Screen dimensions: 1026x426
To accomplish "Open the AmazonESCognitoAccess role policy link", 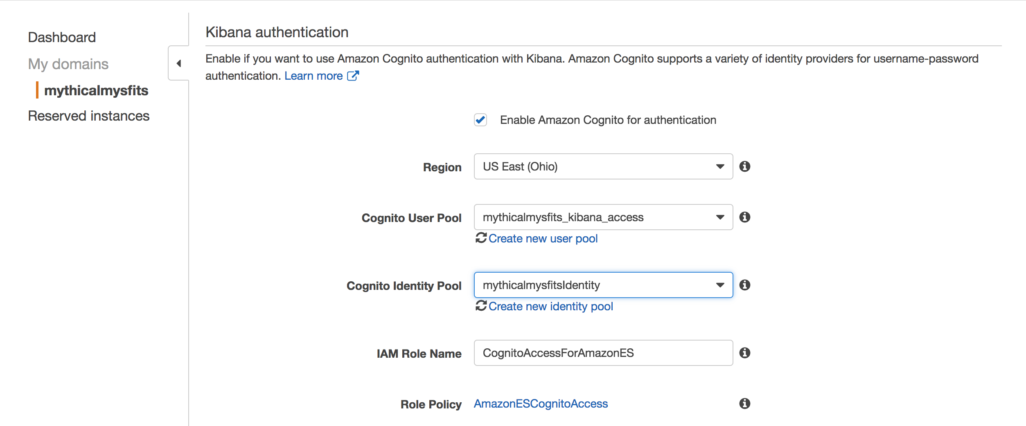I will 541,404.
